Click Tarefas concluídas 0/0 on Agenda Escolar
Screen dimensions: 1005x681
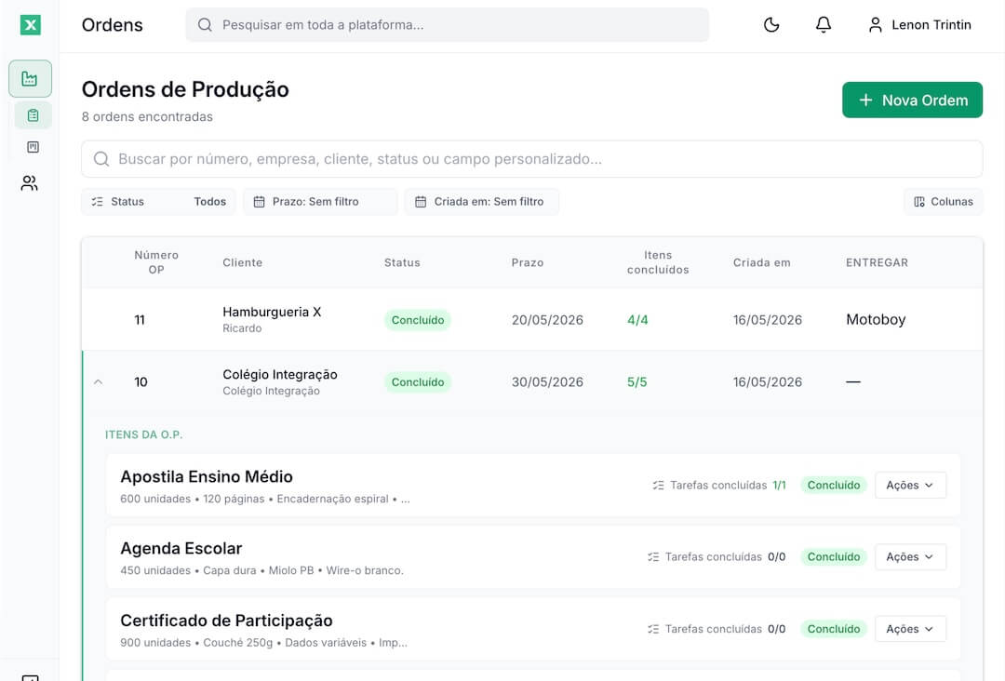tap(717, 556)
